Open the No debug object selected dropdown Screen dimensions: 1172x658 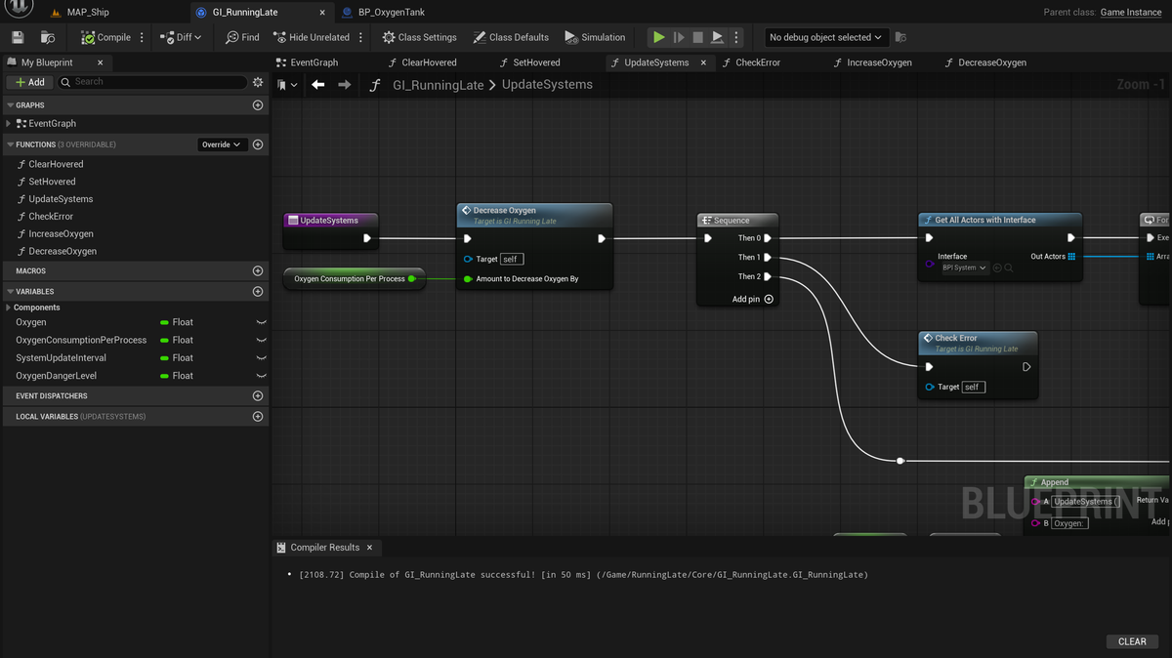(825, 37)
